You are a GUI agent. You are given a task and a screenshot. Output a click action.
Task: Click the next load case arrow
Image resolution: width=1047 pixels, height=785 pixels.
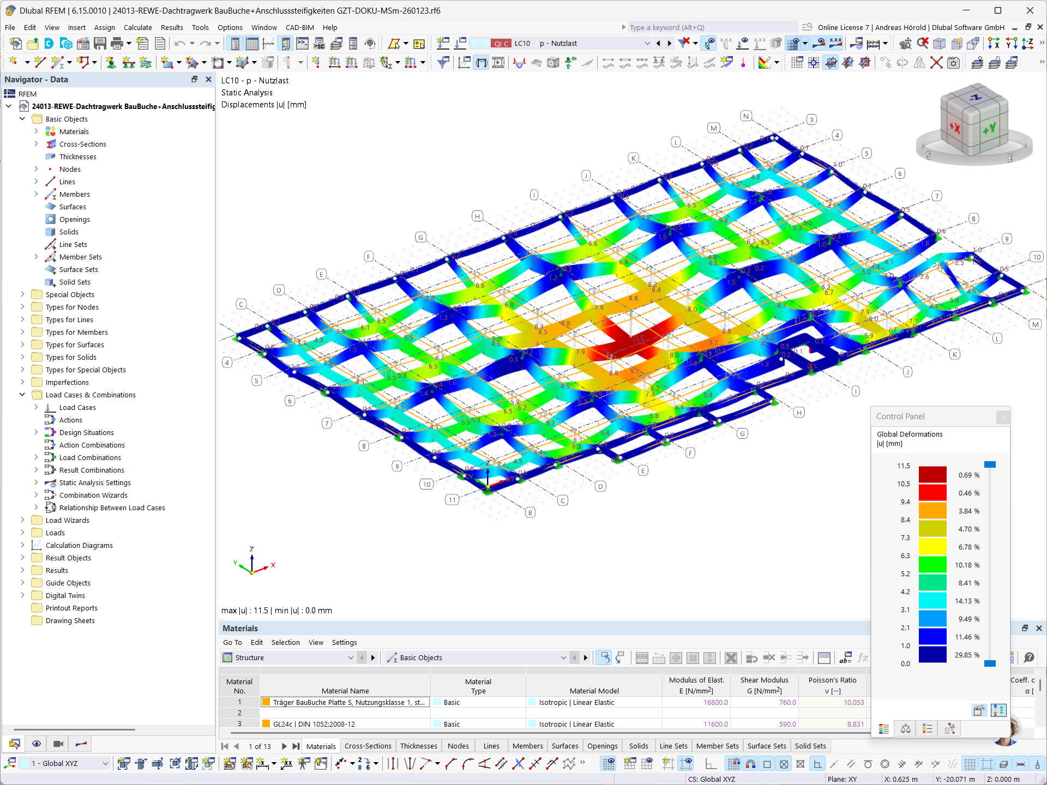tap(669, 44)
